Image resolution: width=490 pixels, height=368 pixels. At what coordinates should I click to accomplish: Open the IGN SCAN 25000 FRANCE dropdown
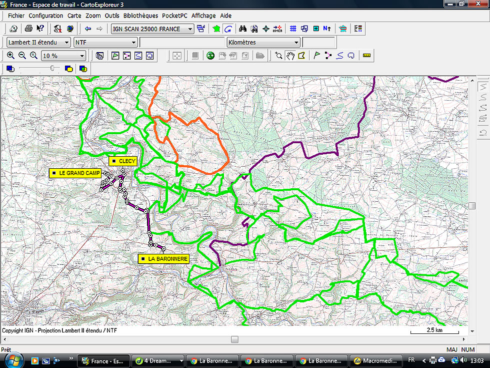tap(190, 29)
